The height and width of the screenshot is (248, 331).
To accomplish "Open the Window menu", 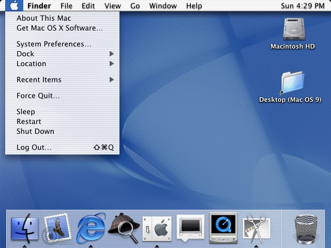I will (x=163, y=6).
